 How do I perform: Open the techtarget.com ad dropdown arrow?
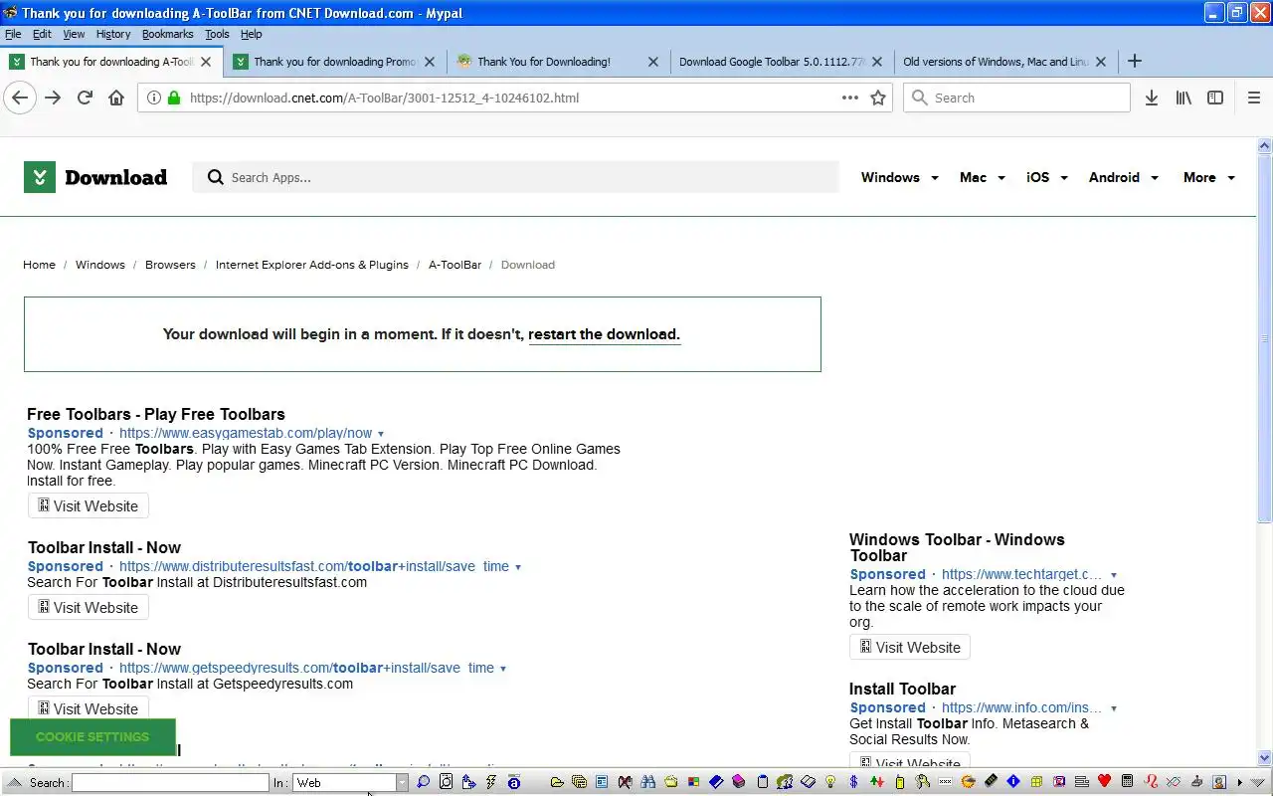[x=1113, y=575]
